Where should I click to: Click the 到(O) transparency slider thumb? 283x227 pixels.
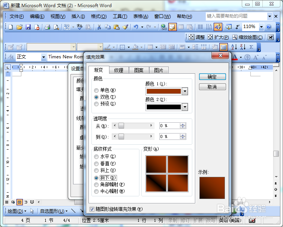pyautogui.click(x=121, y=136)
